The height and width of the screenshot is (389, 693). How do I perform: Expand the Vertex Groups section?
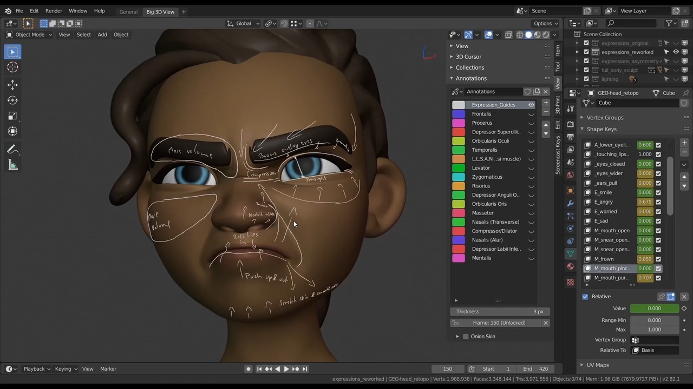[x=605, y=117]
